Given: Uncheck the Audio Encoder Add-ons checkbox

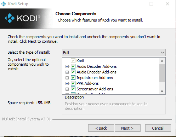Looking at the screenshot, I should 73,72.
